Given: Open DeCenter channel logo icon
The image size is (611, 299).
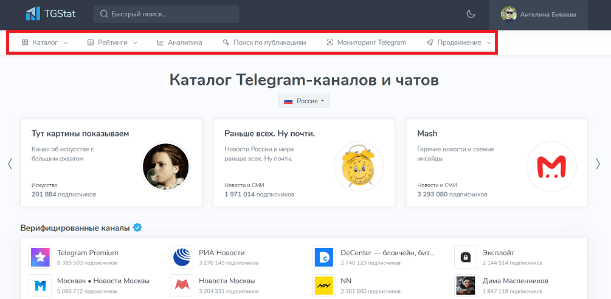Looking at the screenshot, I should [x=324, y=257].
